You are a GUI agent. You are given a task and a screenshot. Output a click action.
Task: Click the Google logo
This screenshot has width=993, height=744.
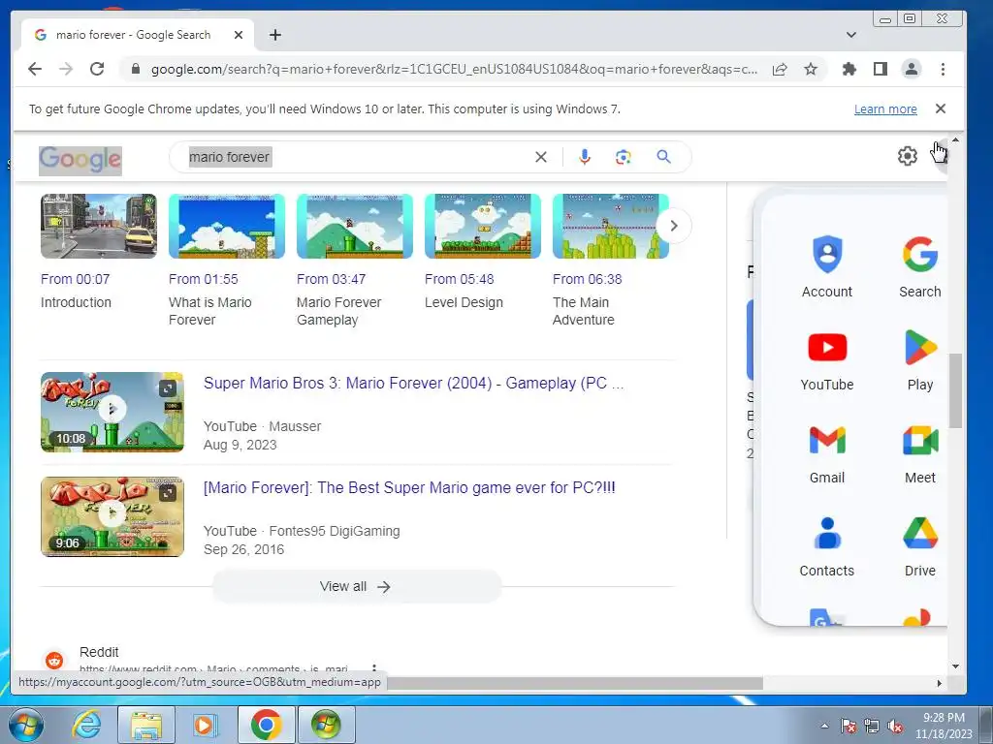80,160
